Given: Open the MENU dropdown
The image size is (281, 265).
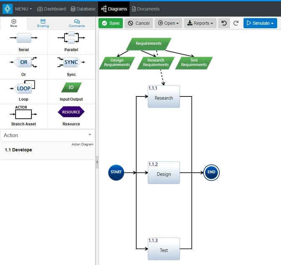Looking at the screenshot, I should pos(23,9).
